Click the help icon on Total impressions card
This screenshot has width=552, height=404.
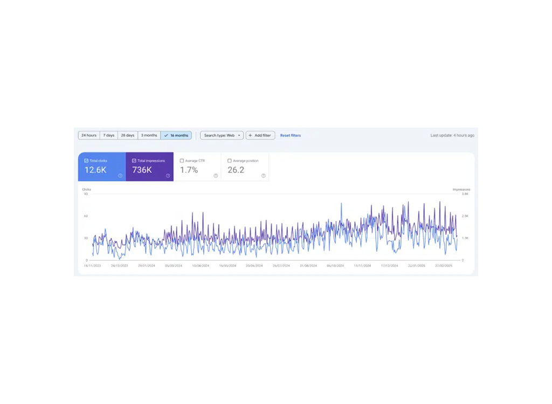click(x=167, y=176)
